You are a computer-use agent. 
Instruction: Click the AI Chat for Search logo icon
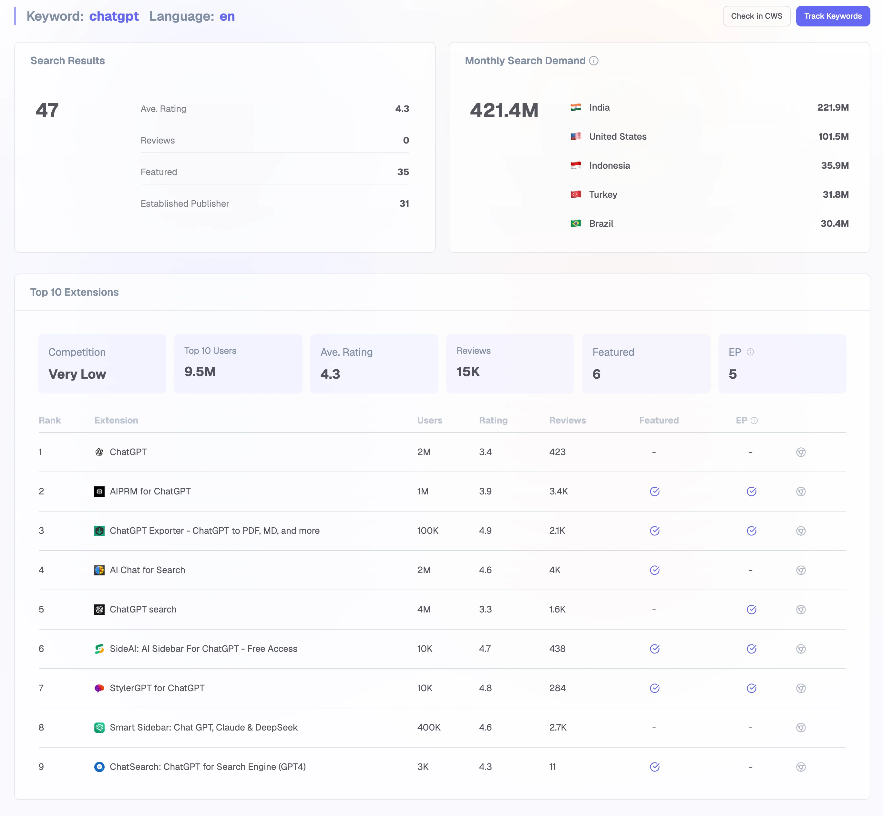point(99,570)
